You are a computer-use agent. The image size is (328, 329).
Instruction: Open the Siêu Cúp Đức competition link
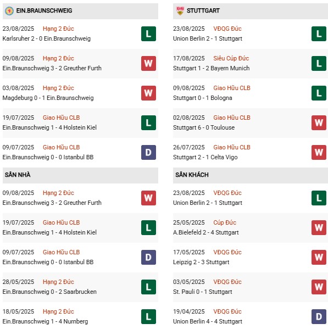pos(231,58)
